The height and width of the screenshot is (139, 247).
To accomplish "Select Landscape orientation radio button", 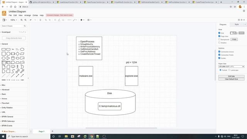I will click(229, 70).
